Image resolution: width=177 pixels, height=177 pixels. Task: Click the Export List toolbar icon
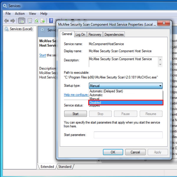pyautogui.click(x=43, y=21)
